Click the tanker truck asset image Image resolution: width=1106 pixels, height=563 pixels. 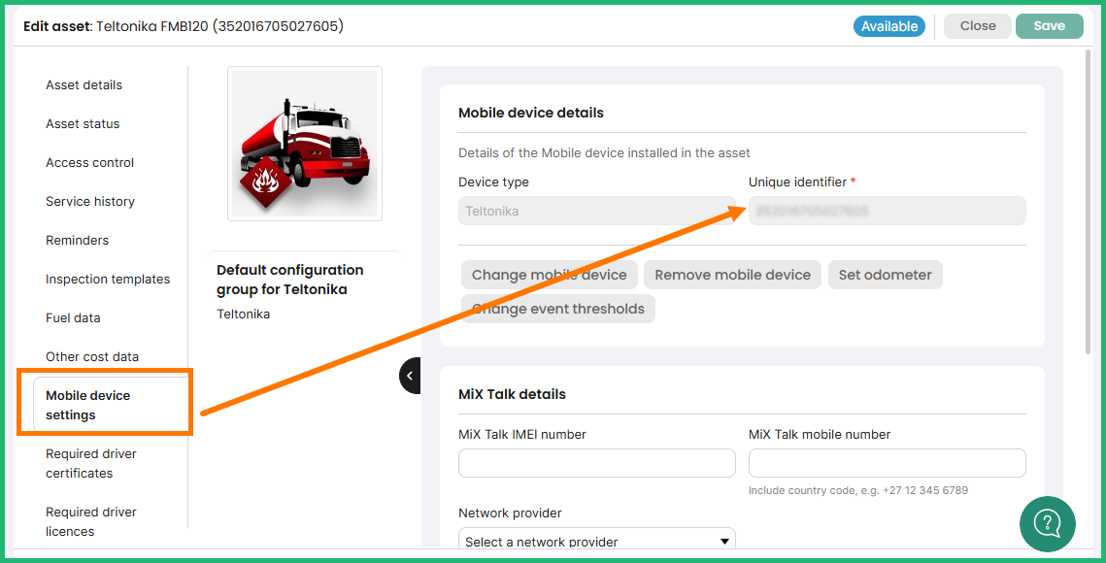pyautogui.click(x=305, y=144)
